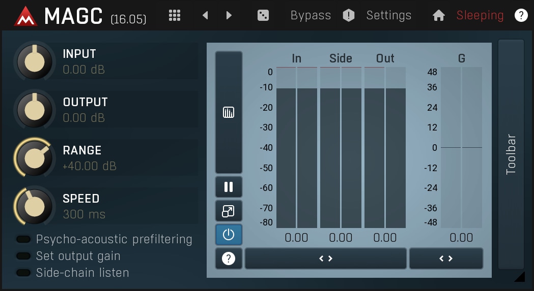Viewport: 534px width, 291px height.
Task: Click the meter type bars icon button
Action: coord(229,113)
